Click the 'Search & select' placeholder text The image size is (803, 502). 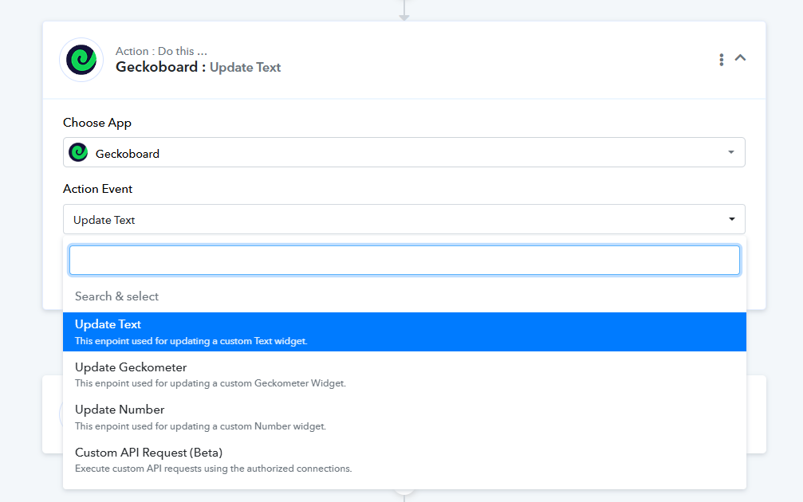[x=116, y=296]
